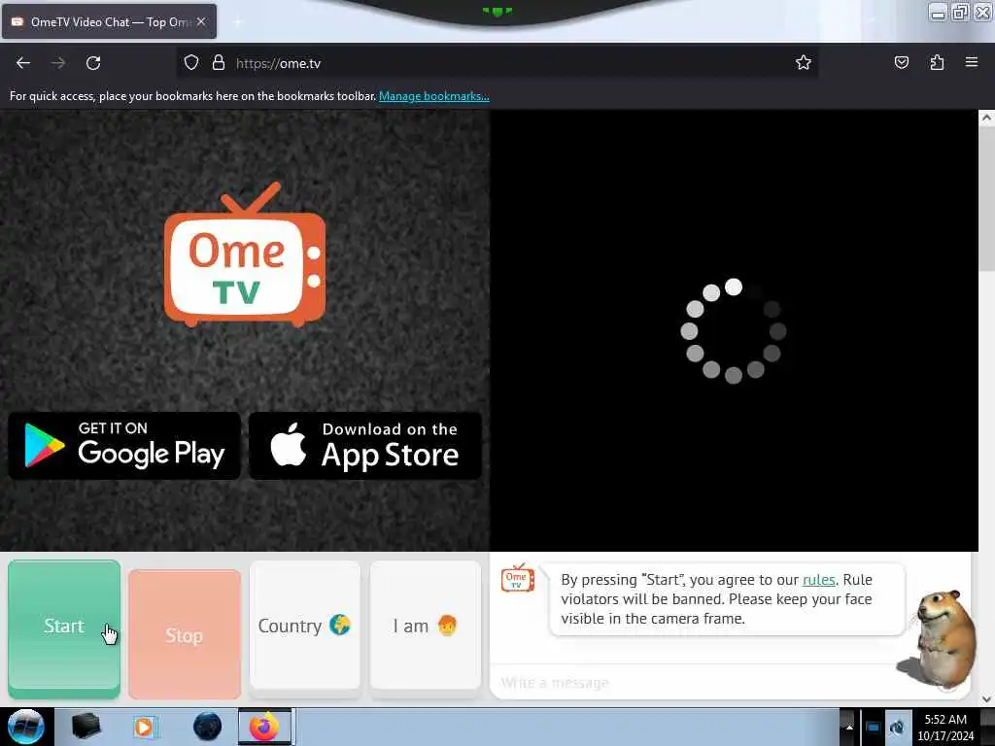This screenshot has width=995, height=746.
Task: Click the face emoji on the 'I am' button
Action: coord(447,626)
